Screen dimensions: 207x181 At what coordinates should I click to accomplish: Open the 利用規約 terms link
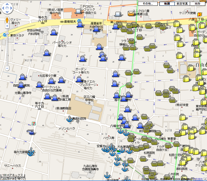click(x=200, y=179)
